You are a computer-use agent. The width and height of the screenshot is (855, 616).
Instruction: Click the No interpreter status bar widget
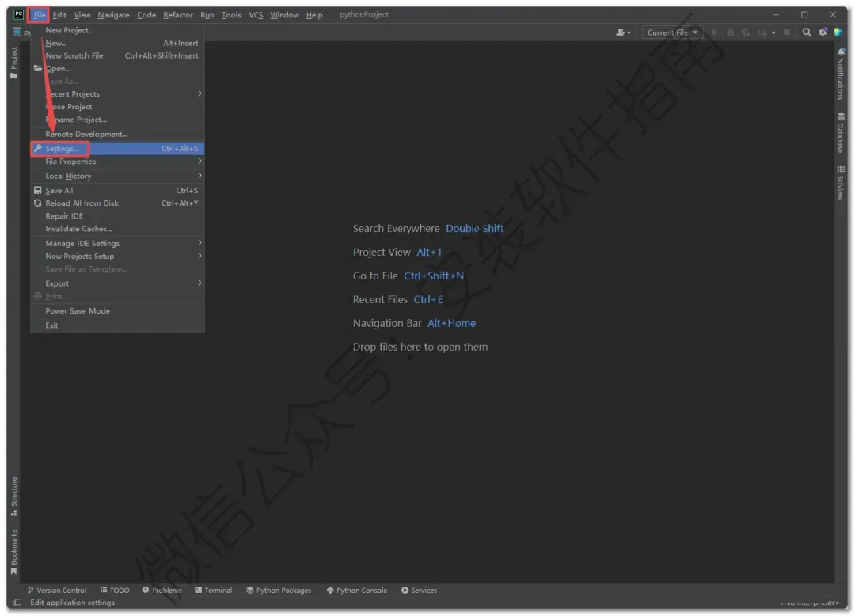click(x=810, y=603)
